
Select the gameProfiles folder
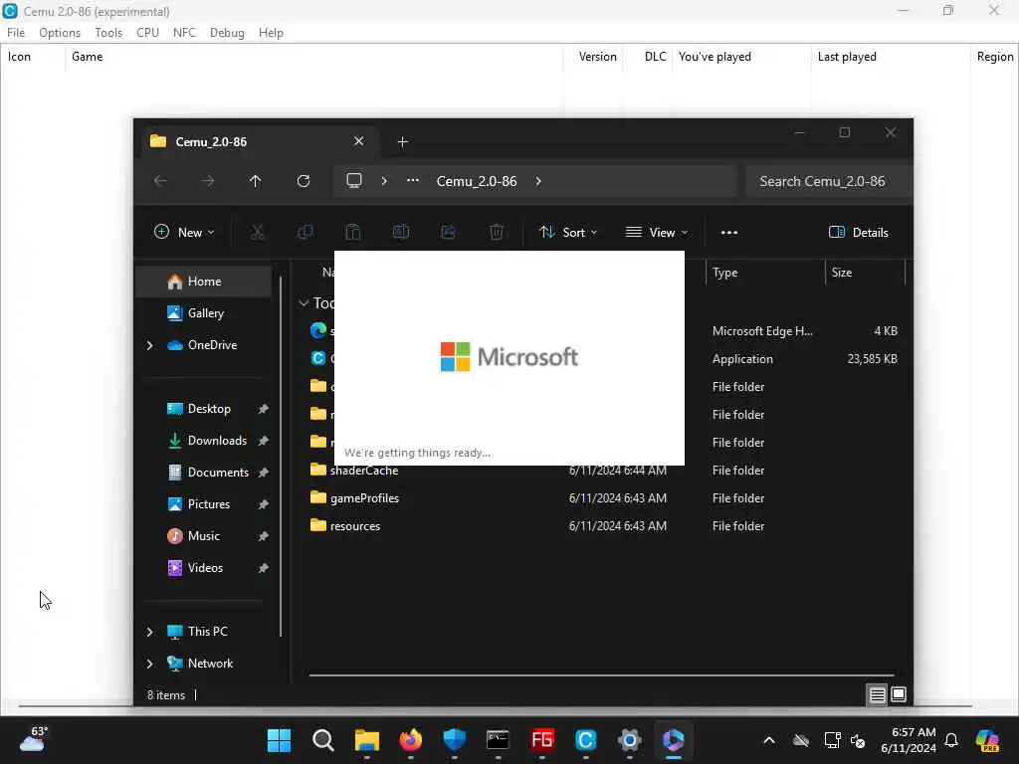click(364, 498)
